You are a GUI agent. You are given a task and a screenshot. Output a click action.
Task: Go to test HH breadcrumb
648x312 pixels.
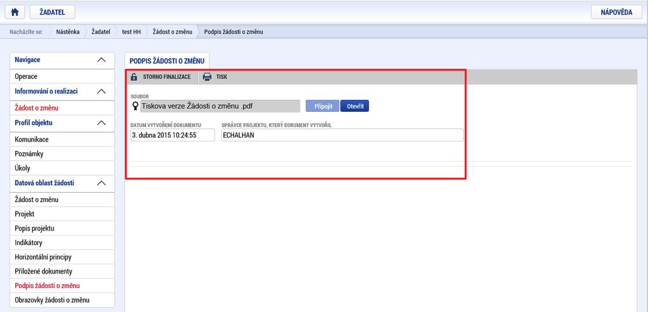(x=132, y=32)
